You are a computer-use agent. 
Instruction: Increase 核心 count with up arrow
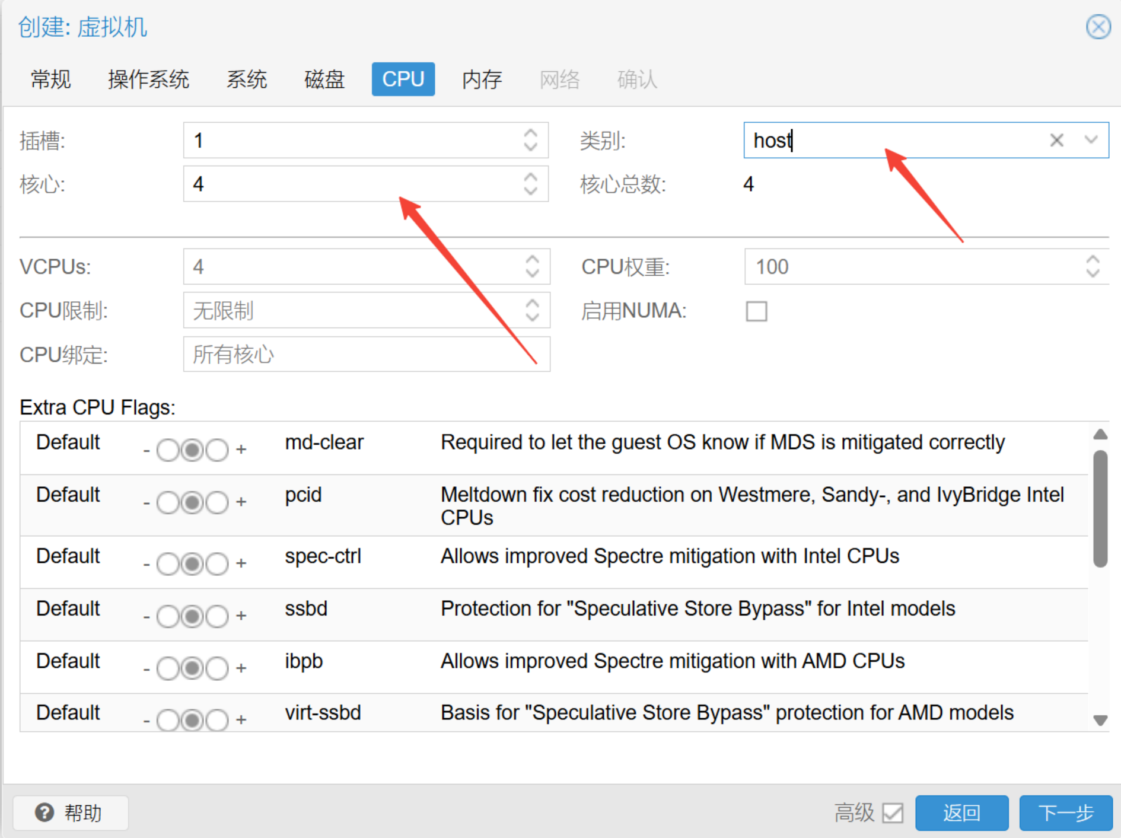531,177
